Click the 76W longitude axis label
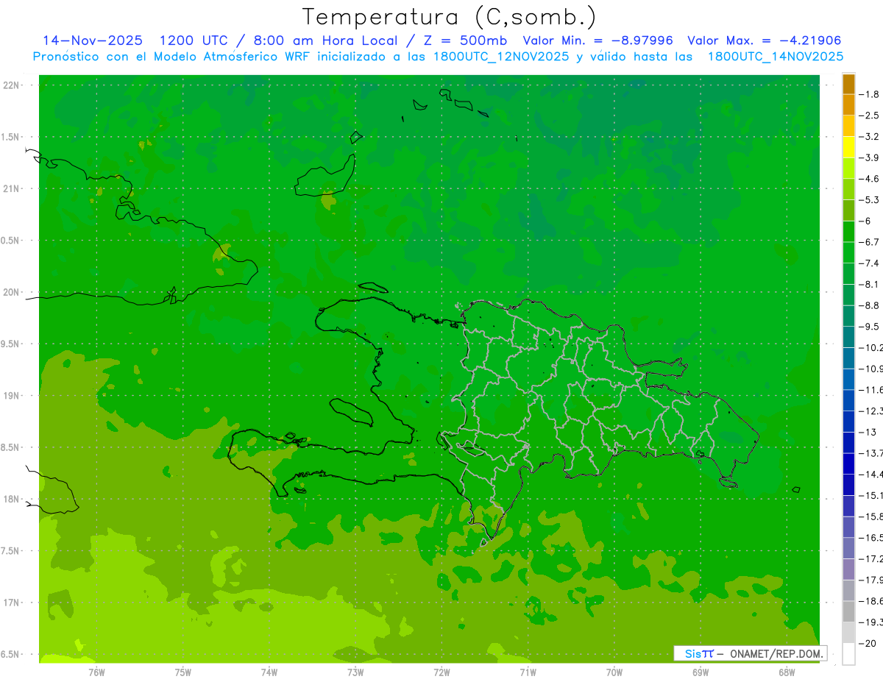Image resolution: width=883 pixels, height=682 pixels. (96, 672)
